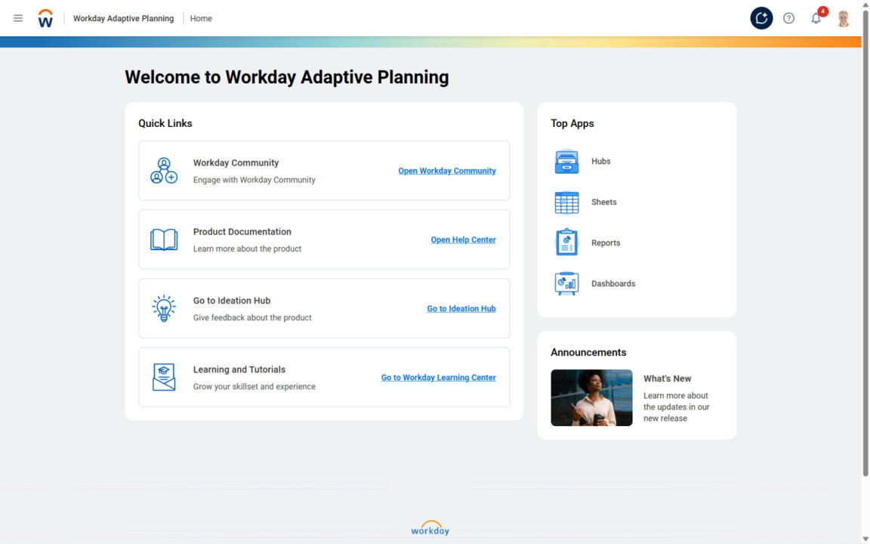Click the Workday Community people icon

[164, 171]
